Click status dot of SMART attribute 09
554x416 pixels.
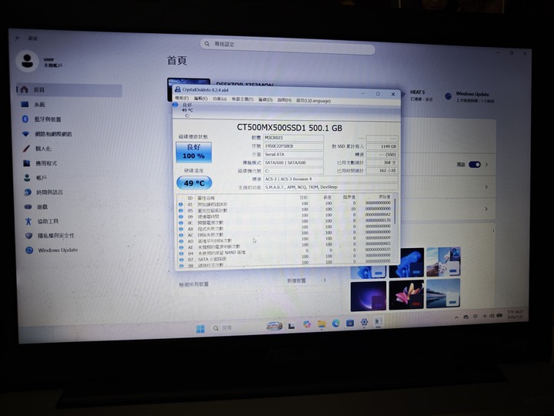tap(181, 216)
